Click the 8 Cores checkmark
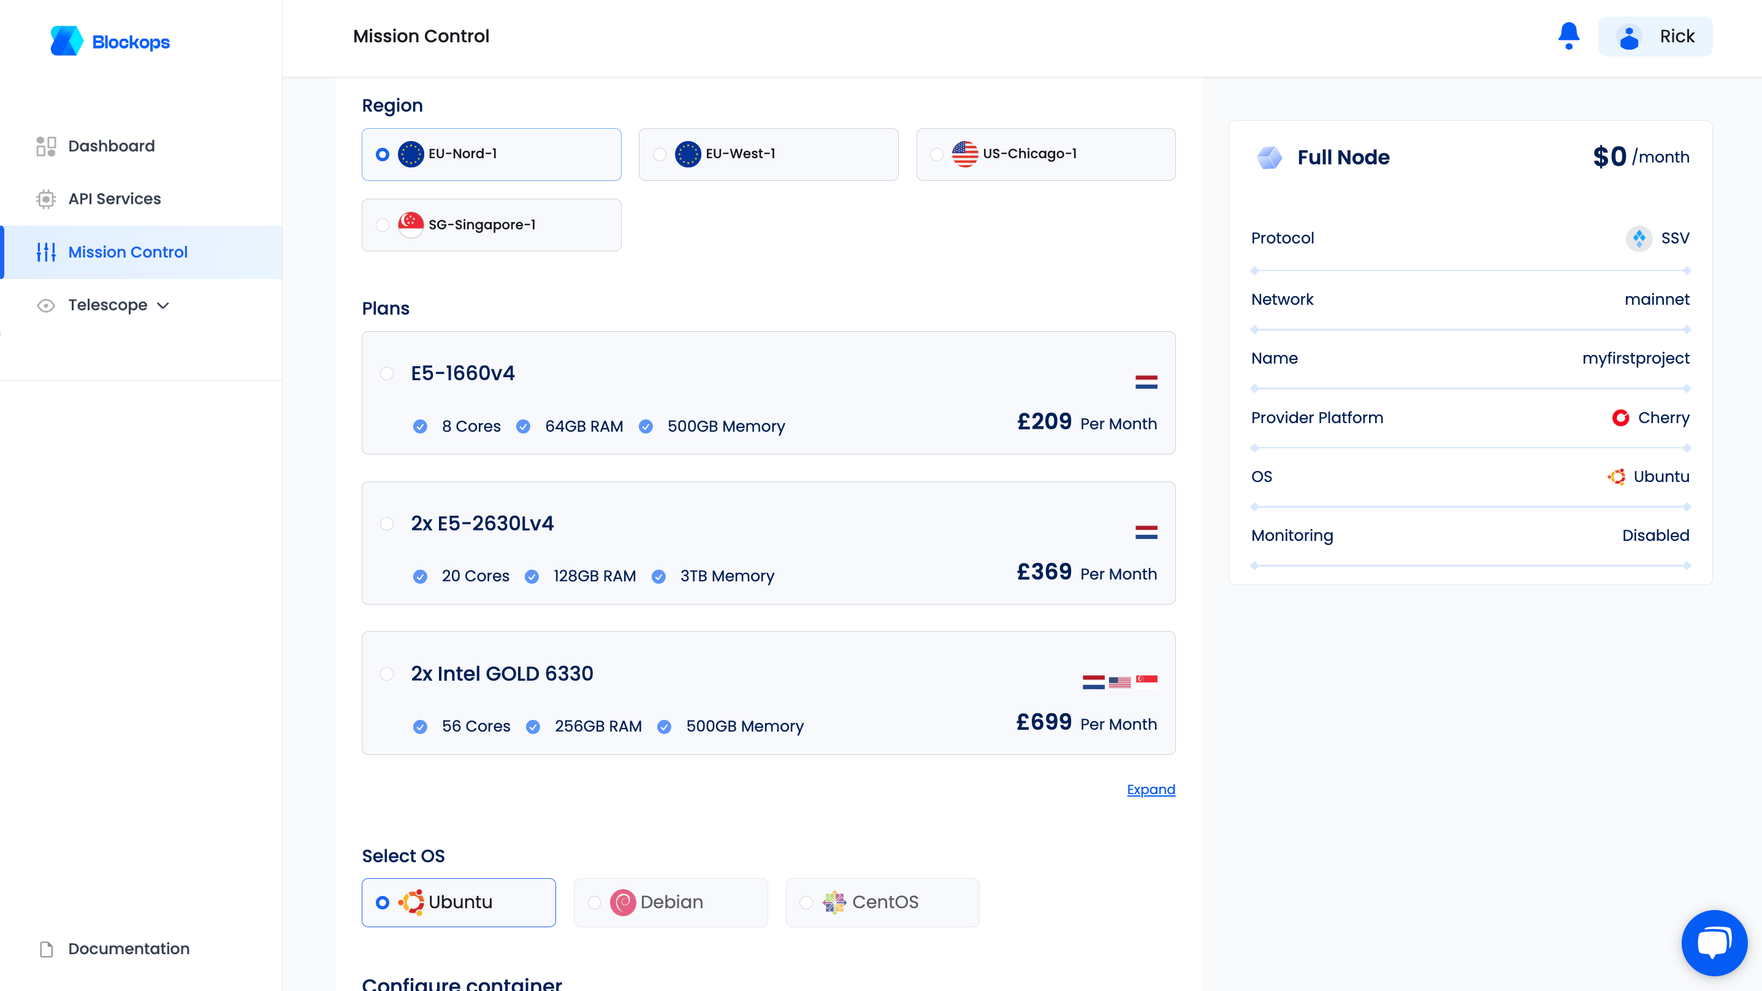 420,426
